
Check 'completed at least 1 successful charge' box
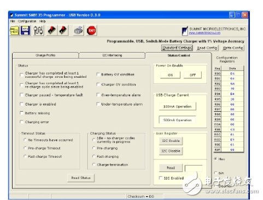(21, 75)
